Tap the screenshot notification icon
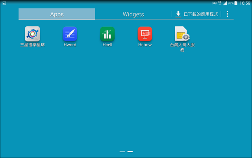 [4, 3]
